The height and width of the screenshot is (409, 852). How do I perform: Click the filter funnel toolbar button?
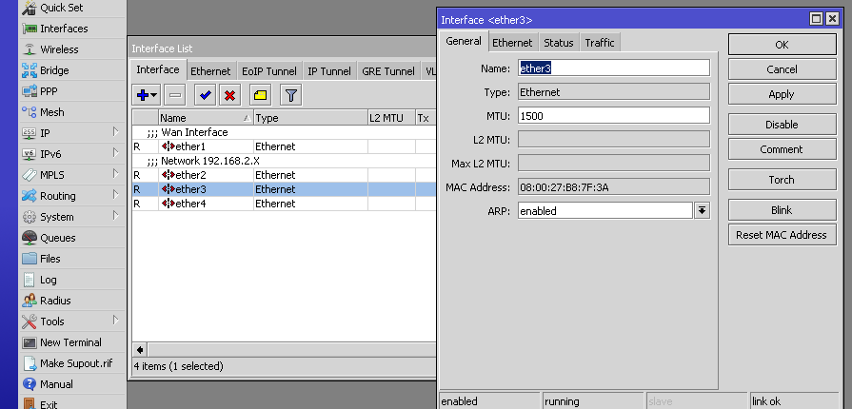(x=291, y=96)
